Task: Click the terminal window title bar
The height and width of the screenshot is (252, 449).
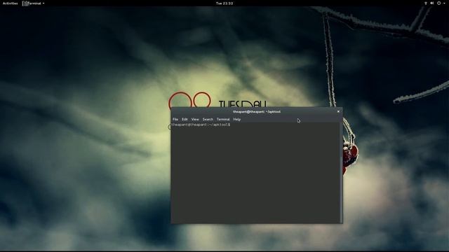Action: coord(257,112)
